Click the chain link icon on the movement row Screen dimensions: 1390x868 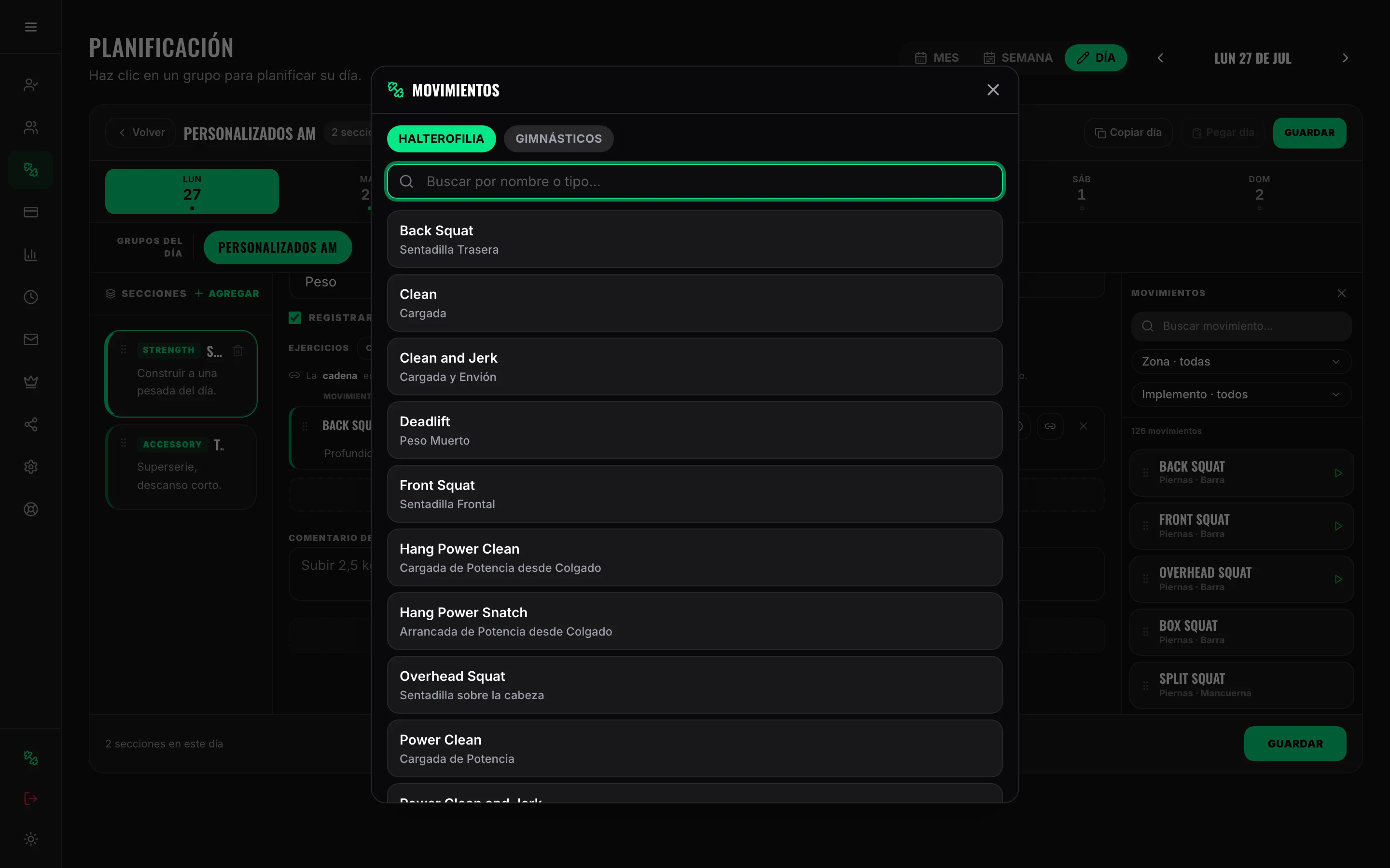pos(1050,426)
